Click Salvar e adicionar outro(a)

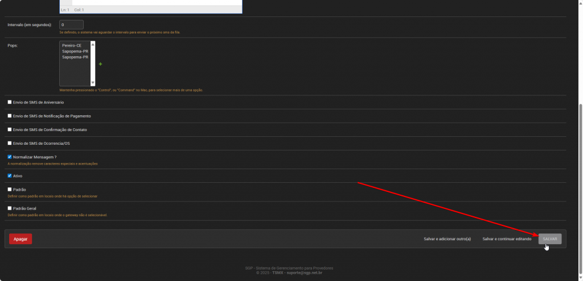pyautogui.click(x=447, y=239)
